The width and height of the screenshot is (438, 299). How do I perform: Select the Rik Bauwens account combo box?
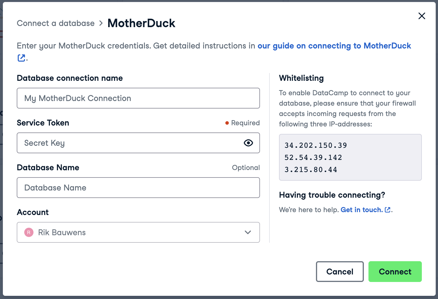pos(138,232)
